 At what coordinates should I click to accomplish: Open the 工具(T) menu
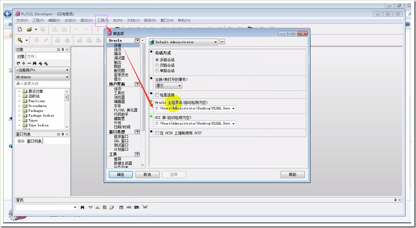pyautogui.click(x=103, y=20)
